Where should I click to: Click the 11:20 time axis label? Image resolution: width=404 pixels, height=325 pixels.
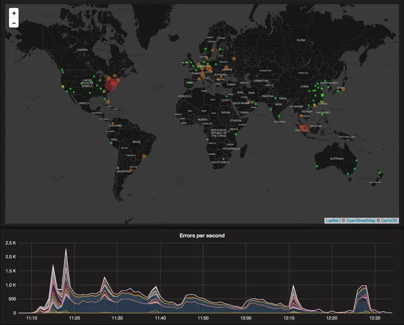pyautogui.click(x=74, y=318)
